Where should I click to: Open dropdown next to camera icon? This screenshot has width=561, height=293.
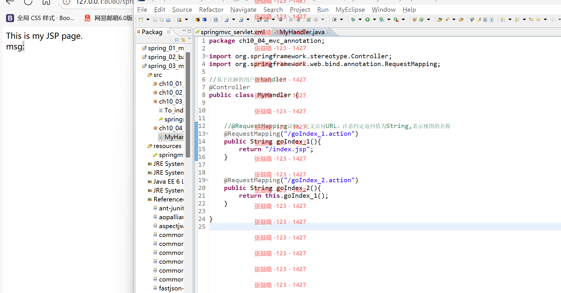[x=341, y=20]
